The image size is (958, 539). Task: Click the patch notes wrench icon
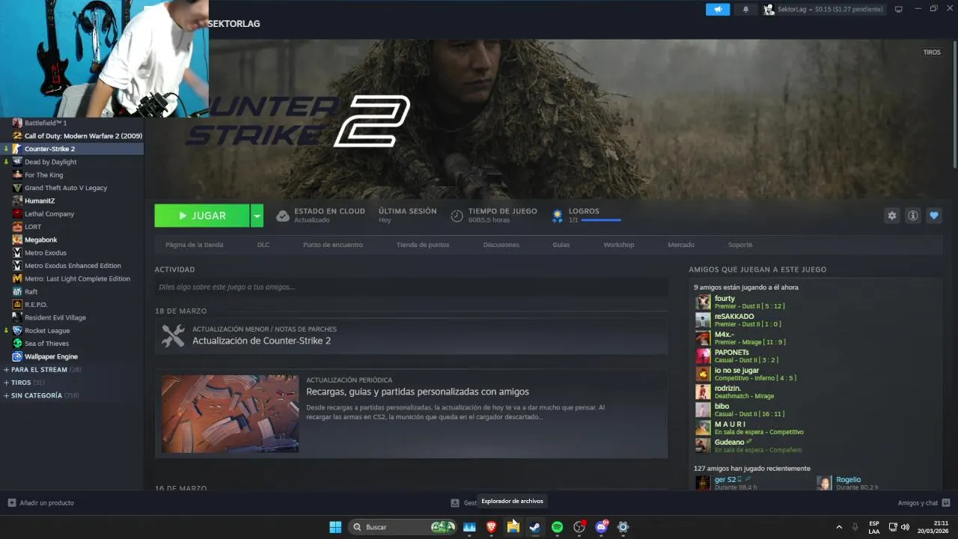173,335
